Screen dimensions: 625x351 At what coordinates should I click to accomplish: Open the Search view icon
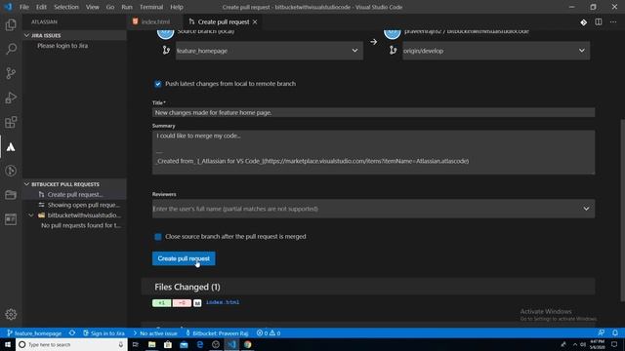[11, 49]
